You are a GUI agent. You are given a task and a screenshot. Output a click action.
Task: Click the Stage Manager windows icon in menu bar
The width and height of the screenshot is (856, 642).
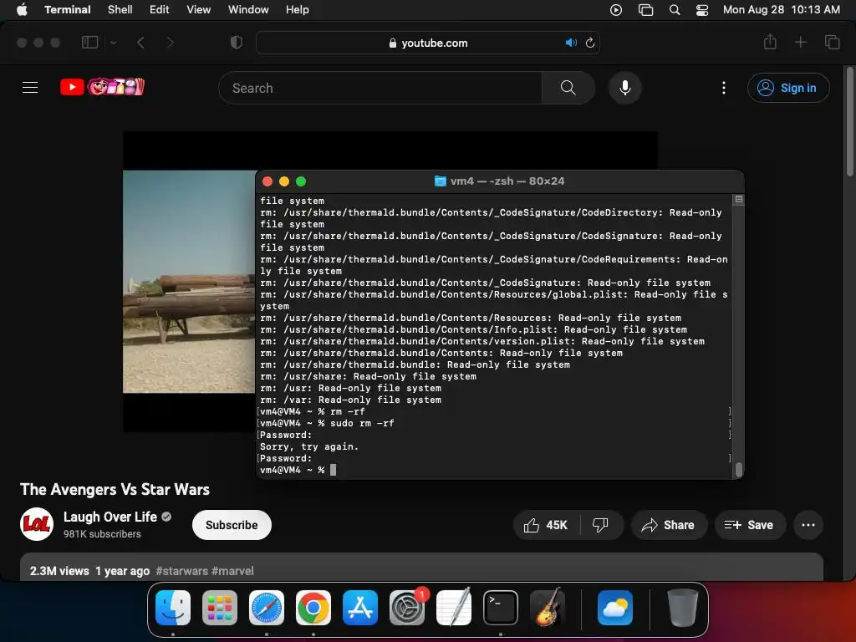(646, 10)
